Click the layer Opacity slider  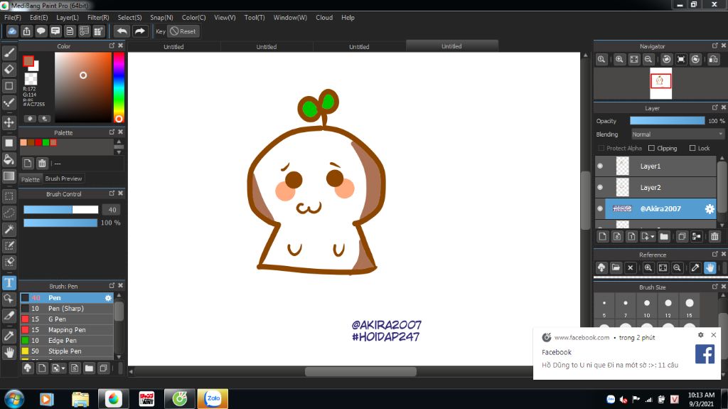pyautogui.click(x=667, y=121)
